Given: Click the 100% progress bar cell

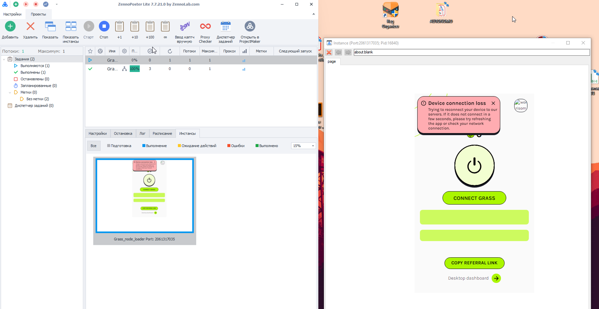Looking at the screenshot, I should (134, 69).
